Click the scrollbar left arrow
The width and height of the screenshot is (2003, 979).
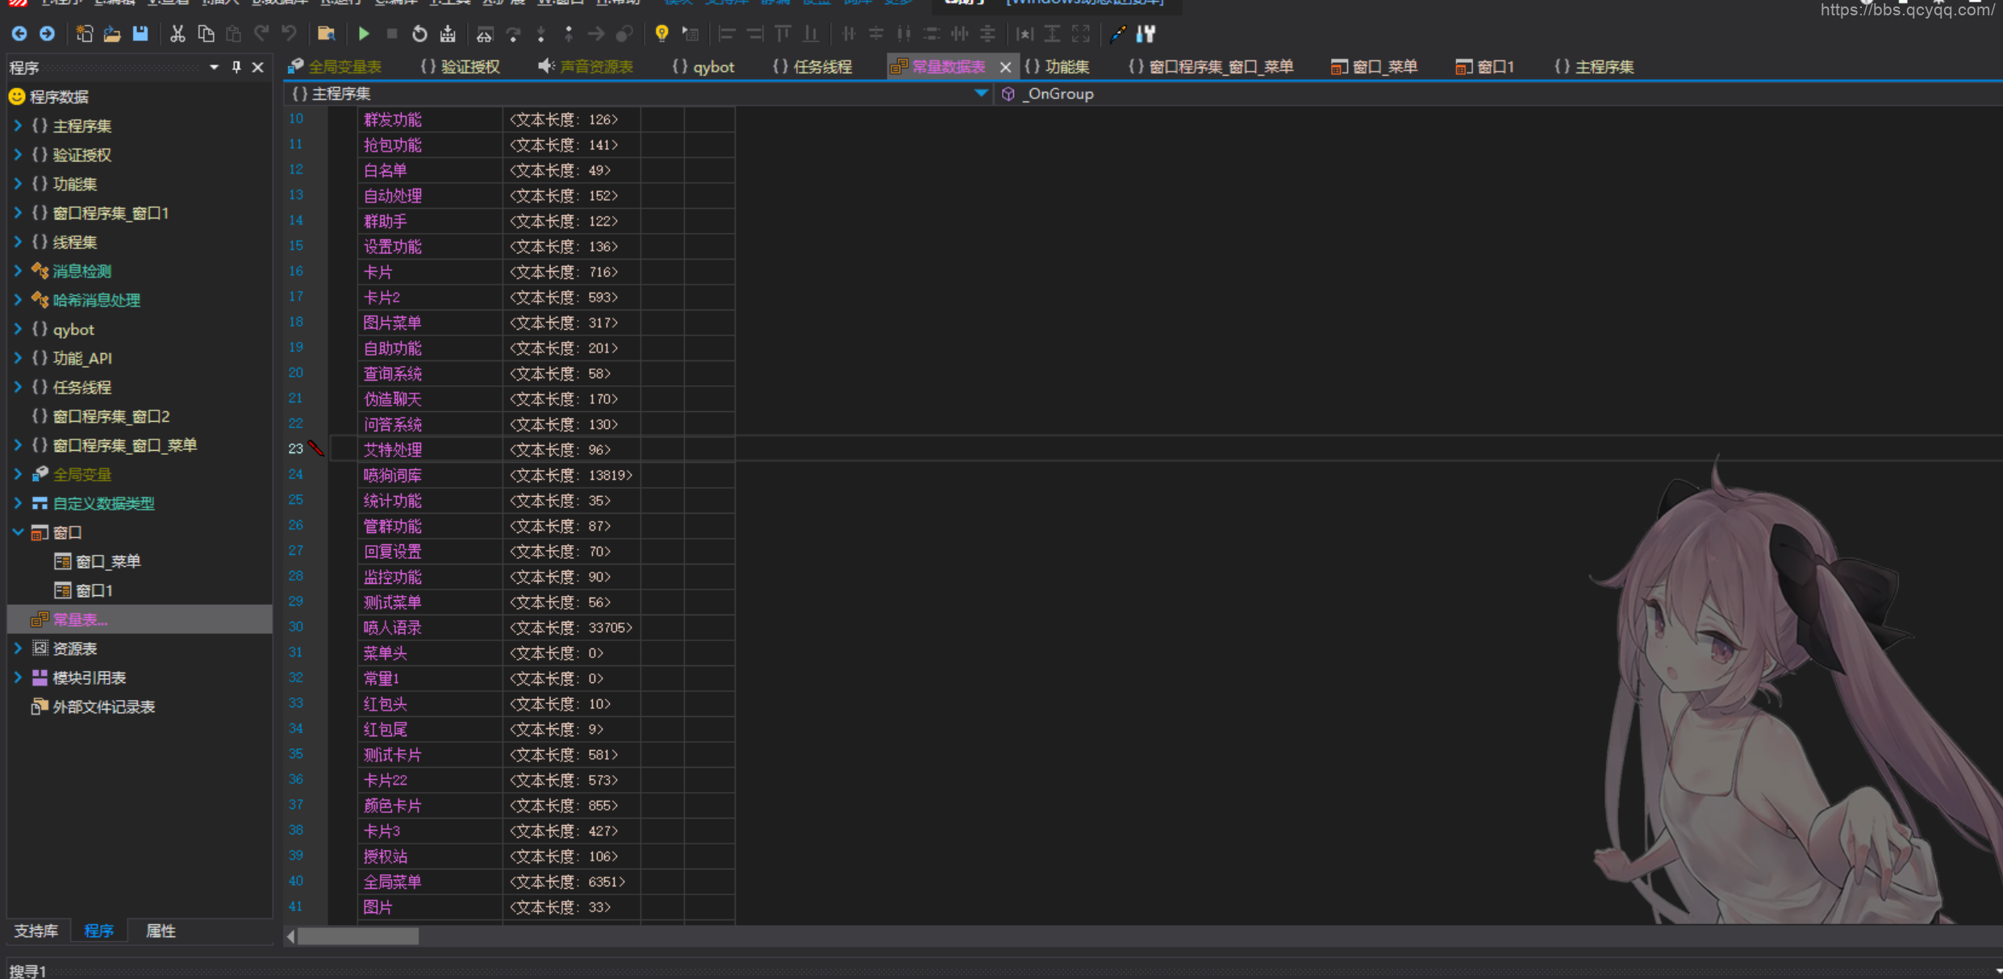(291, 936)
